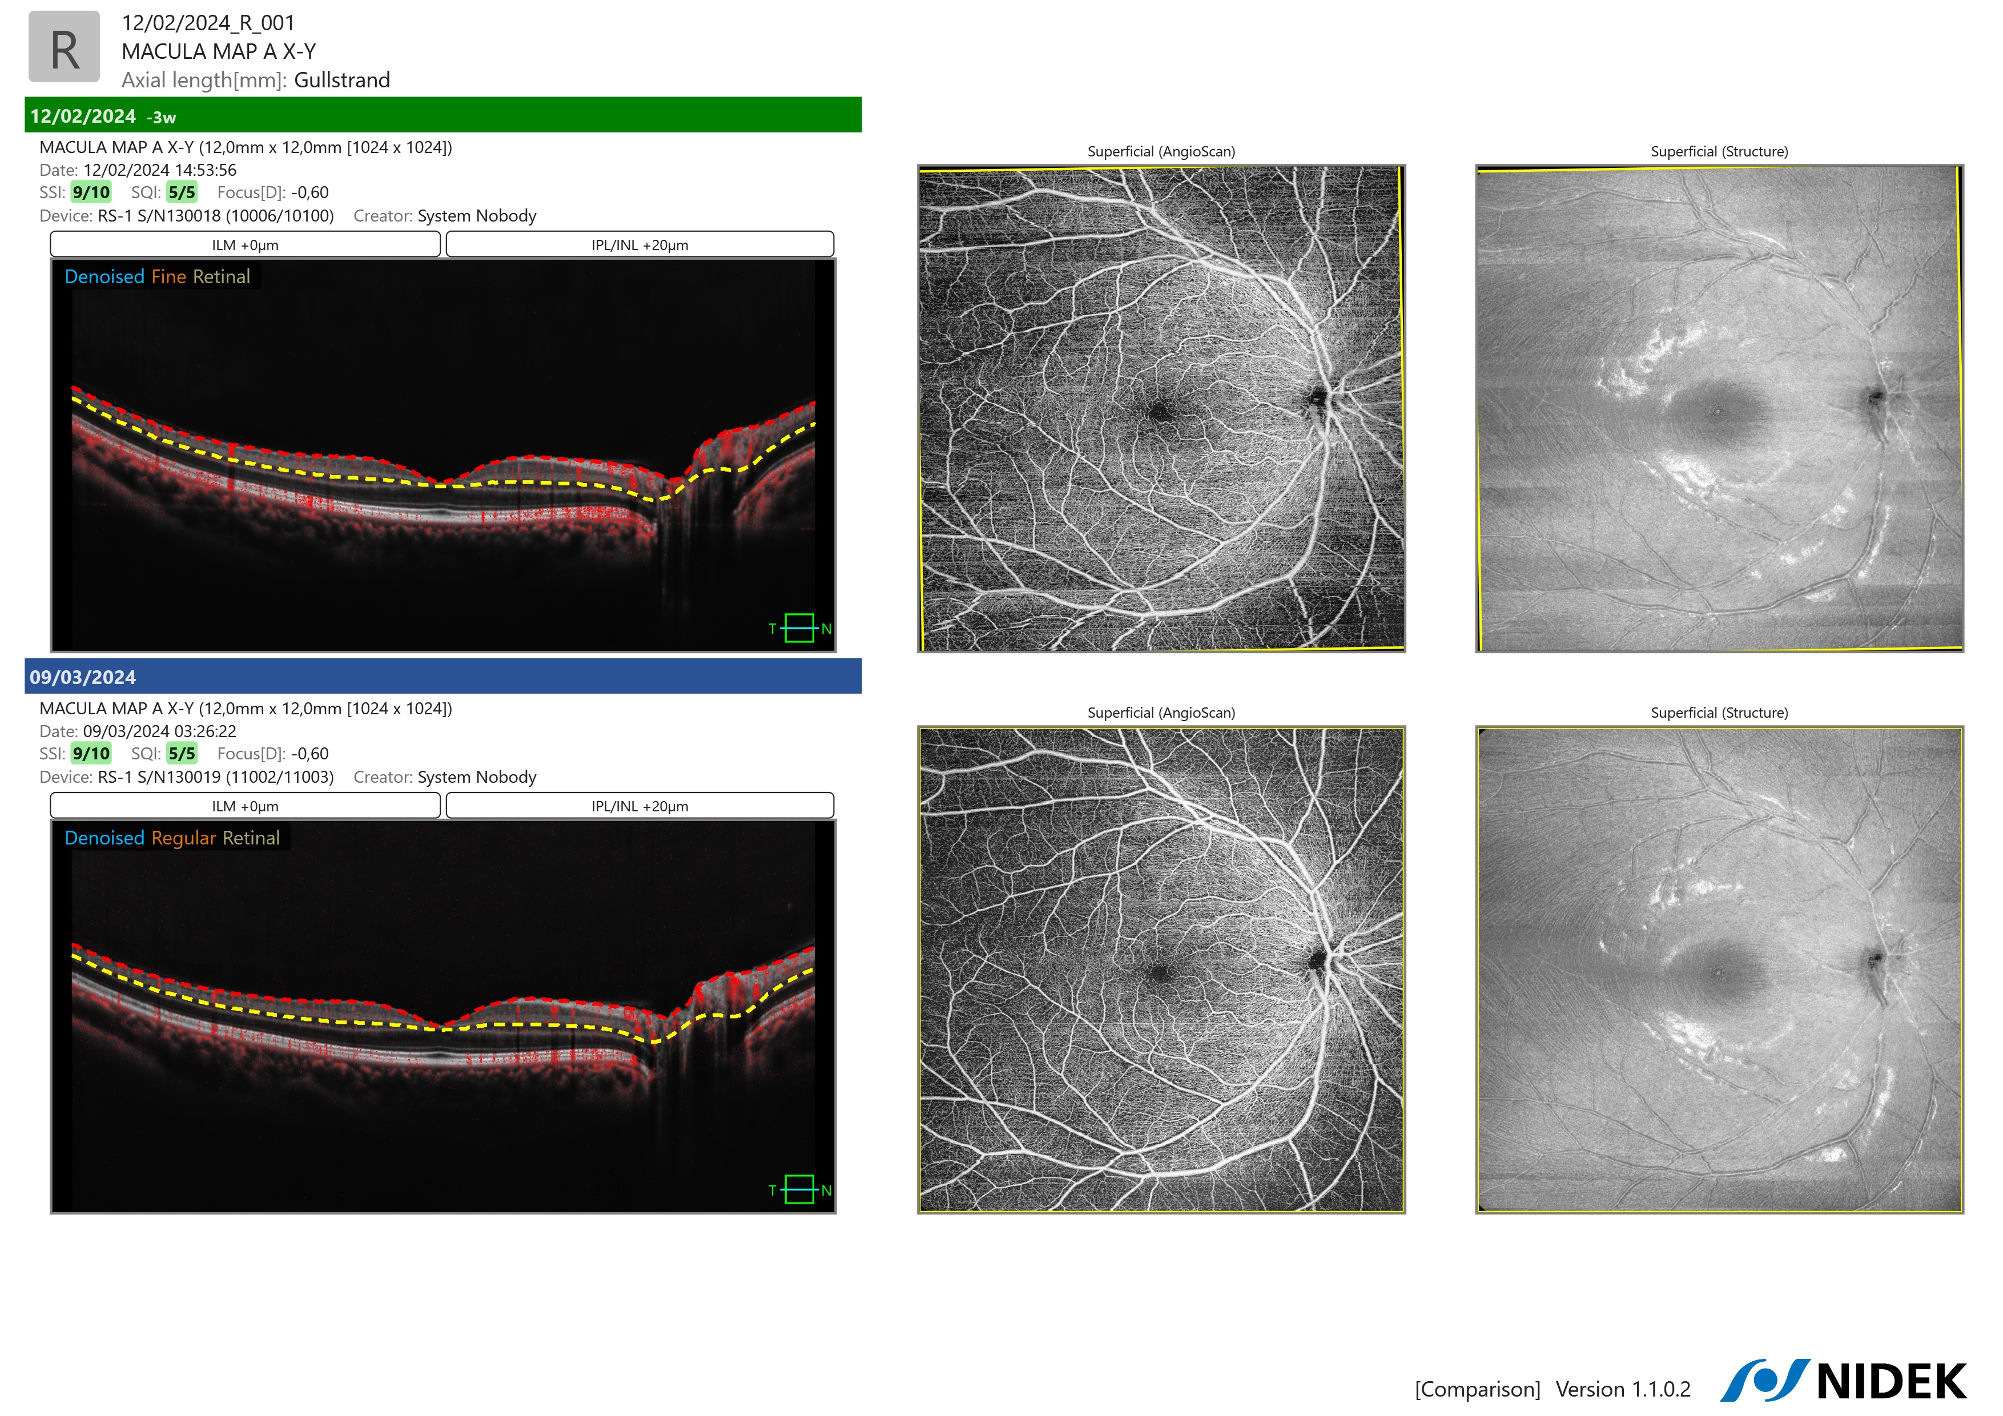
Task: Click the Denoised Regular Retinal B-scan image
Action: point(443,1017)
